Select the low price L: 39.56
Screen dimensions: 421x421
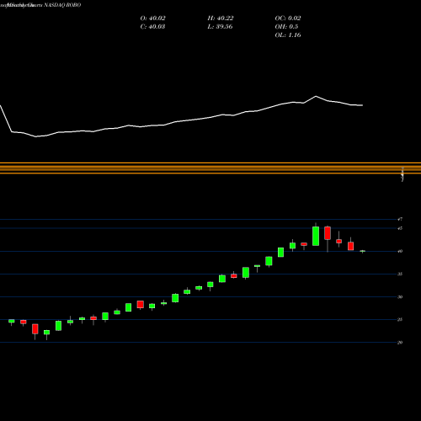tap(220, 27)
